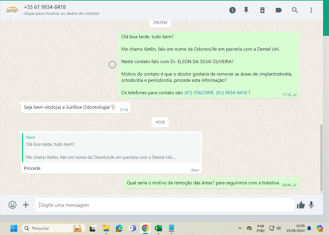
Task: Open Notepad from the taskbar
Action: pos(171,228)
